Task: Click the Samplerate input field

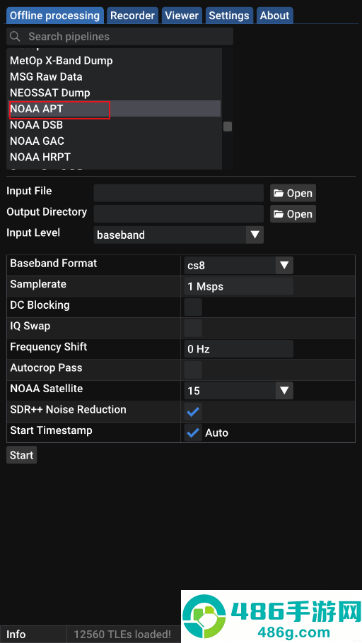Action: coord(238,286)
